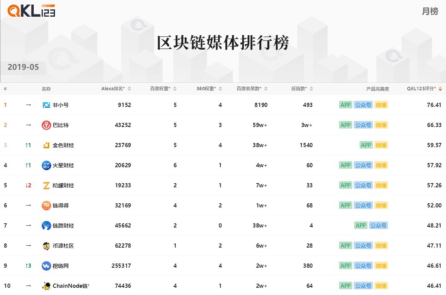446x295 pixels.
Task: Click the APP tag for 金色财经
Action: pyautogui.click(x=366, y=145)
